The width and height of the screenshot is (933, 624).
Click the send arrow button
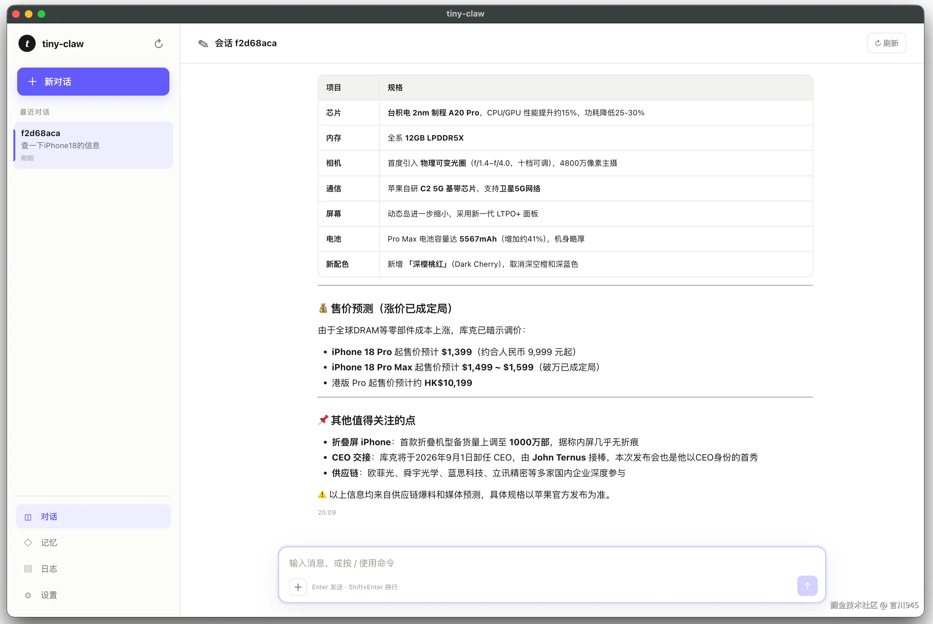pyautogui.click(x=808, y=586)
